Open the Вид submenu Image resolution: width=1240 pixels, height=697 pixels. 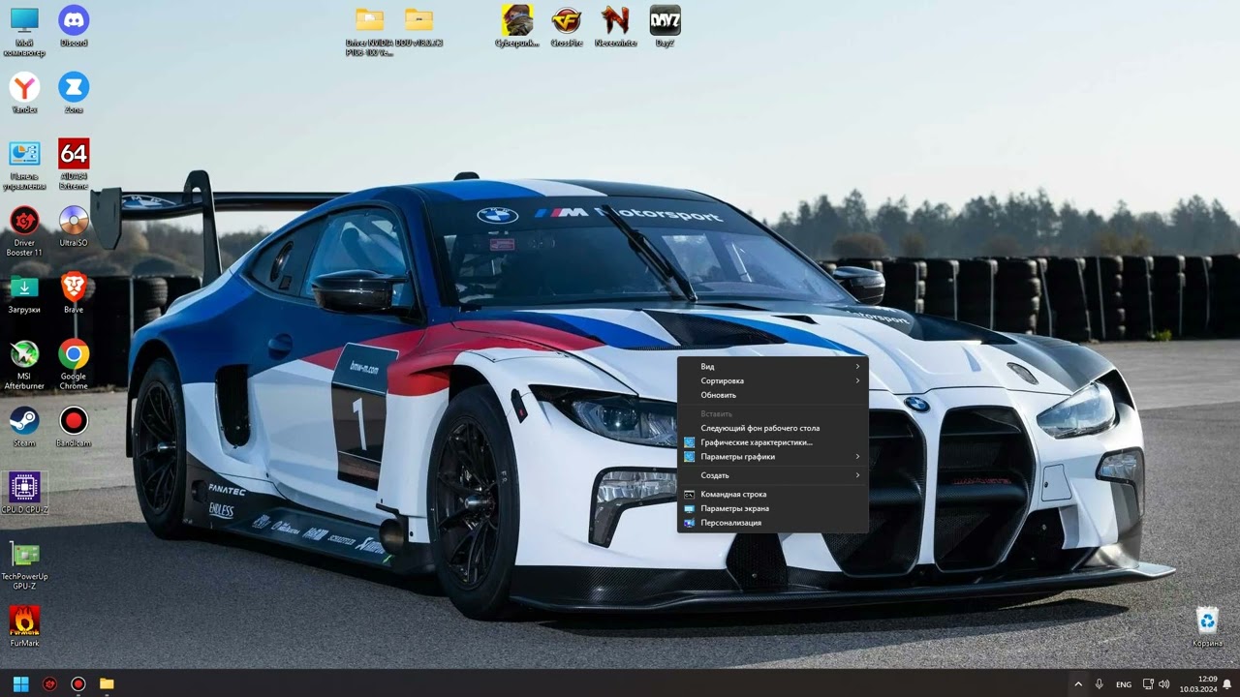pyautogui.click(x=772, y=367)
